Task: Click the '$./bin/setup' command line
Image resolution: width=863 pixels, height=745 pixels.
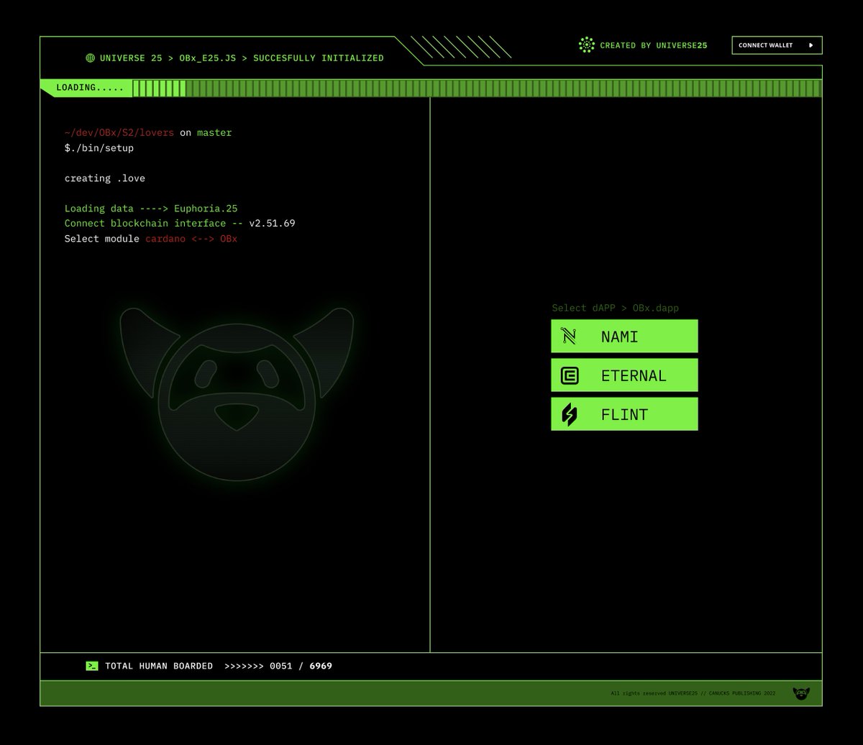Action: pos(99,148)
